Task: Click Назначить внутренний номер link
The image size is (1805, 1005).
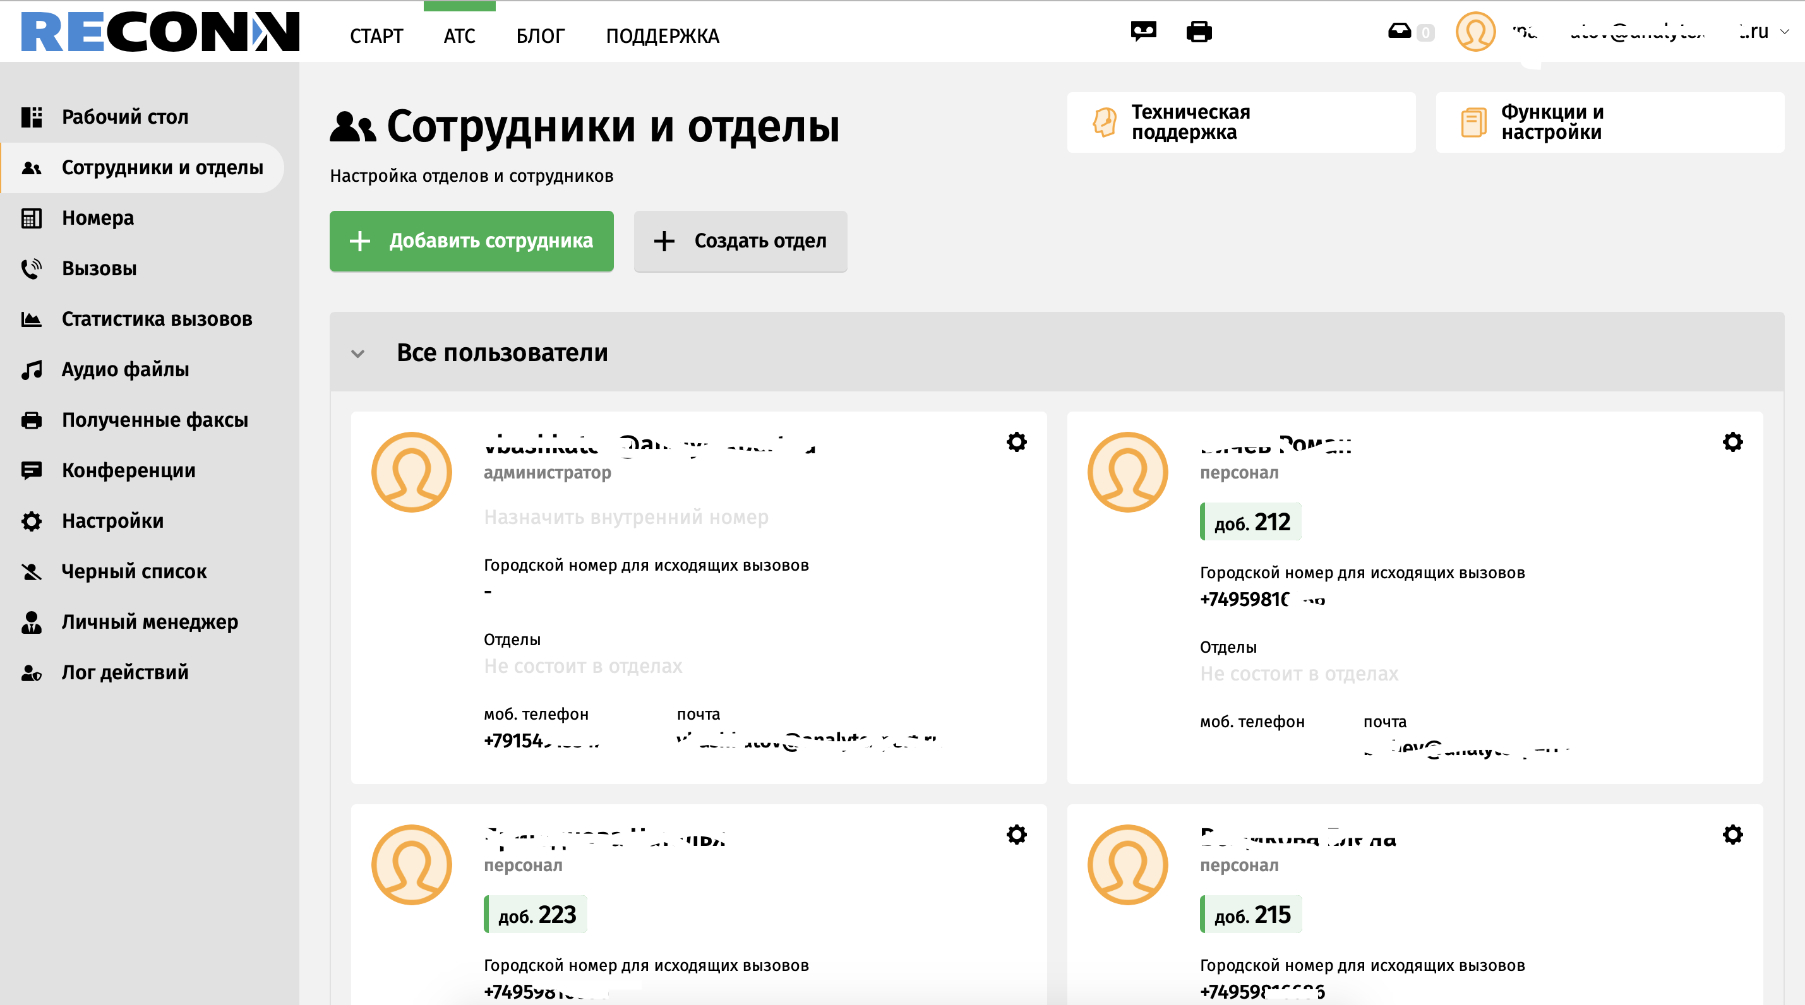Action: [x=626, y=517]
